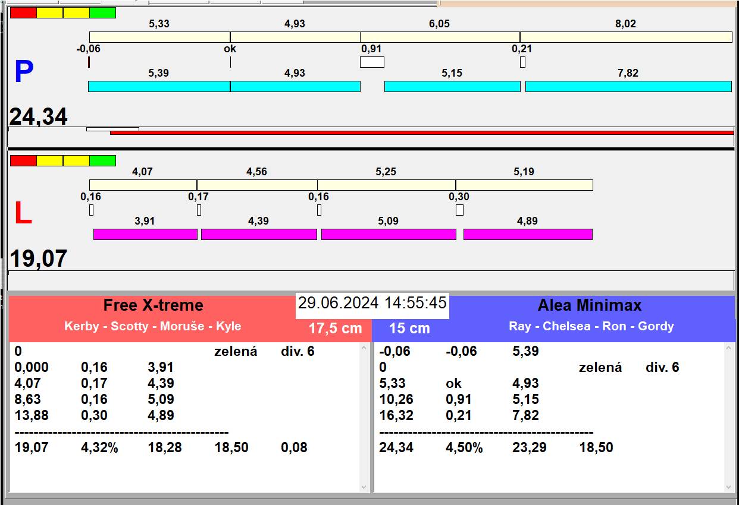Click the white 0,91 changeover box
The height and width of the screenshot is (505, 739).
372,62
